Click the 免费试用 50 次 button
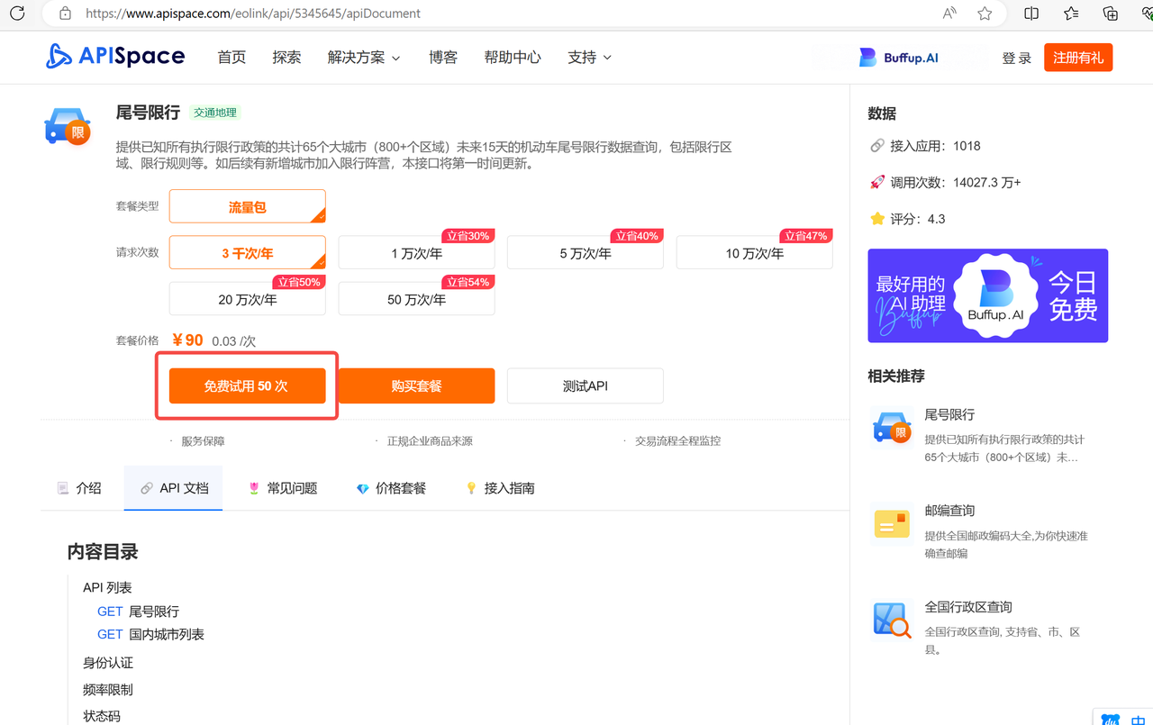1153x725 pixels. coord(247,385)
